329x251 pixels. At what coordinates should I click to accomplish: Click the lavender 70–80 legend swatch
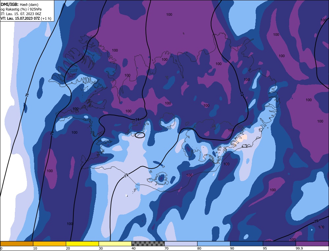(x=181, y=244)
